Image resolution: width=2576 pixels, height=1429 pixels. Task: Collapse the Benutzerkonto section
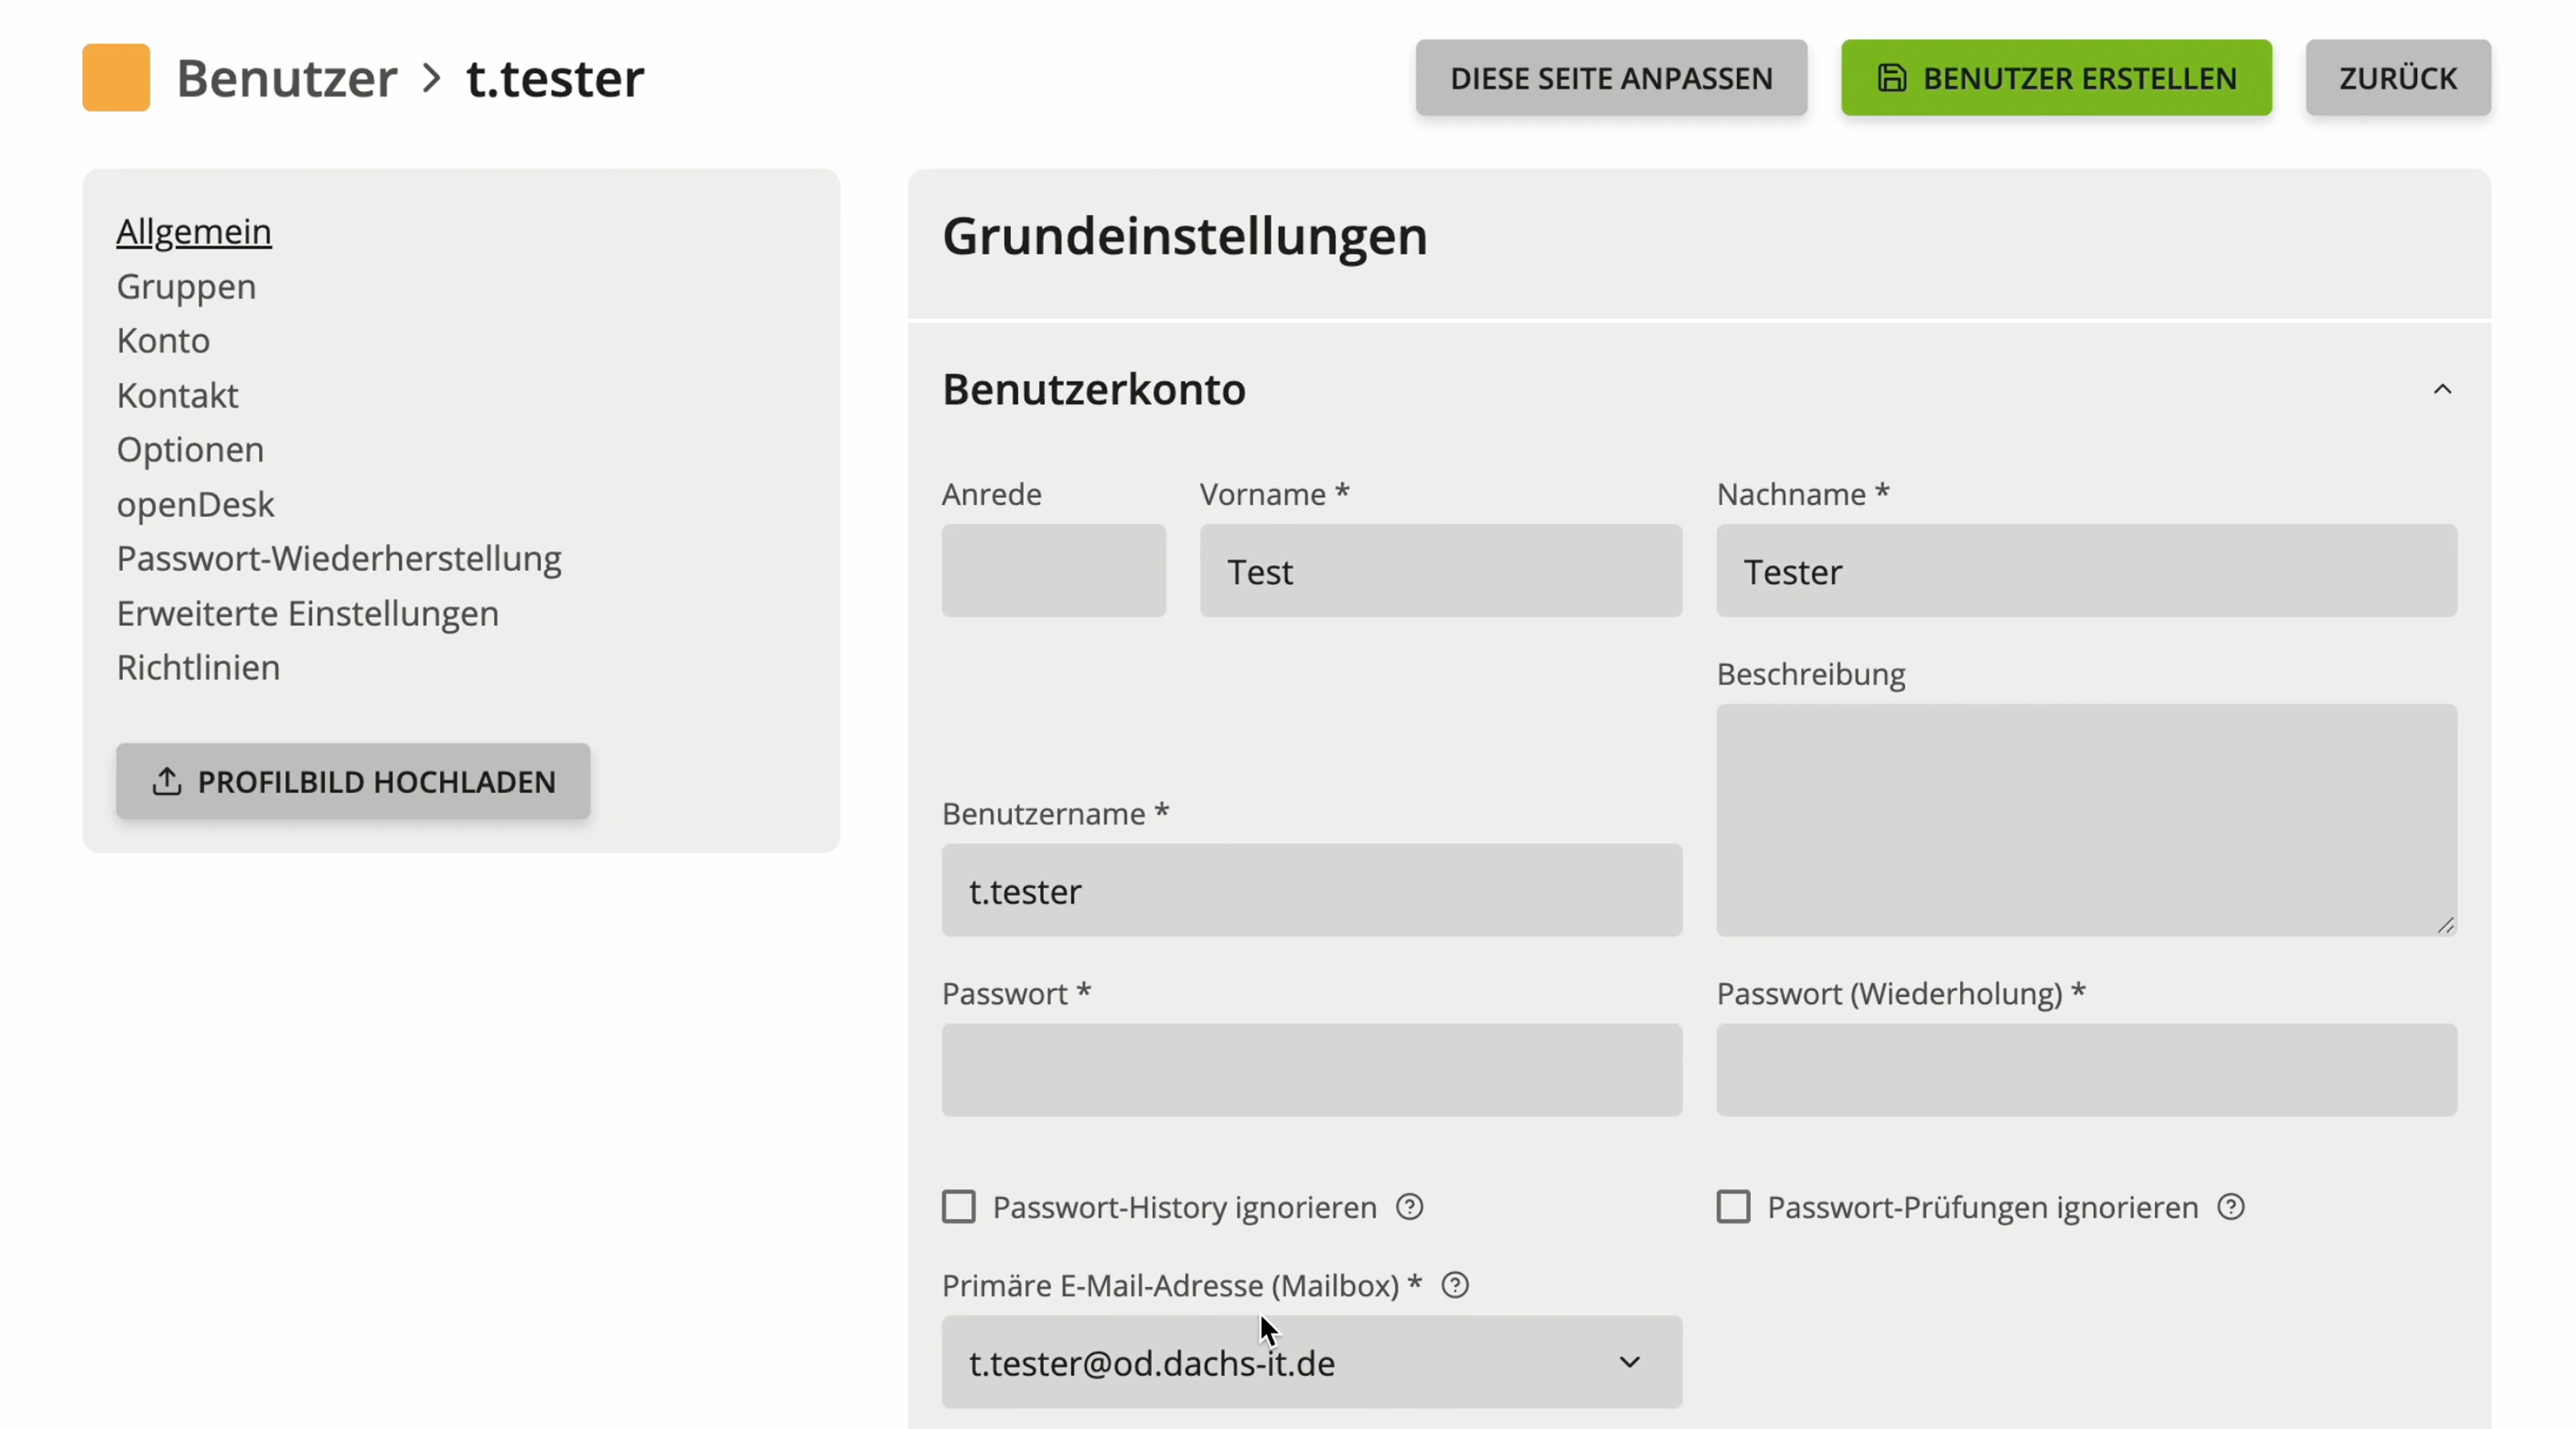[x=2442, y=389]
